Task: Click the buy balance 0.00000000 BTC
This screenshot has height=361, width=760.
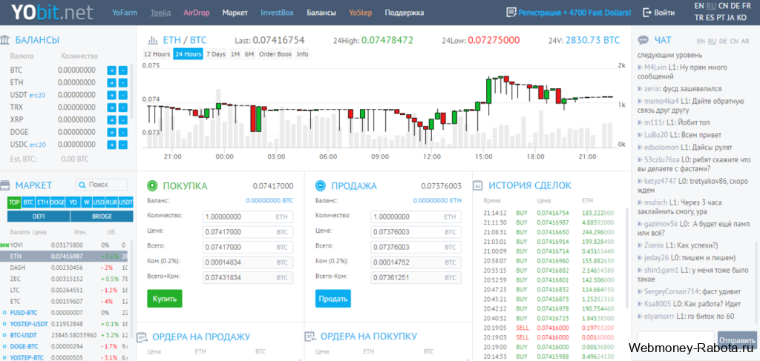Action: pyautogui.click(x=269, y=200)
